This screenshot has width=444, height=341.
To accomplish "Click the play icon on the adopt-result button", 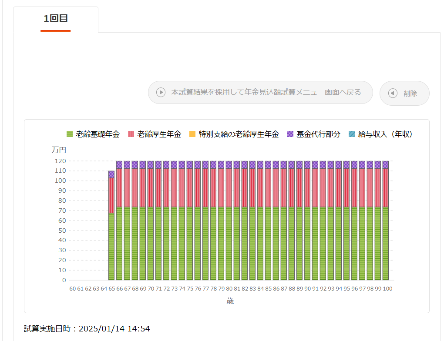I will coord(161,92).
